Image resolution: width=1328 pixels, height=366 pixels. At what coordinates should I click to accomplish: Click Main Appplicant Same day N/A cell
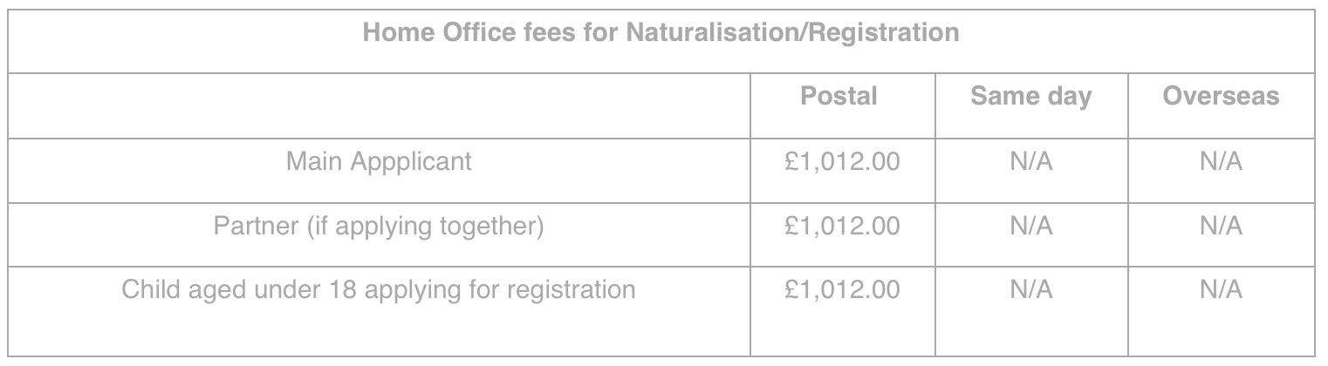(1030, 162)
